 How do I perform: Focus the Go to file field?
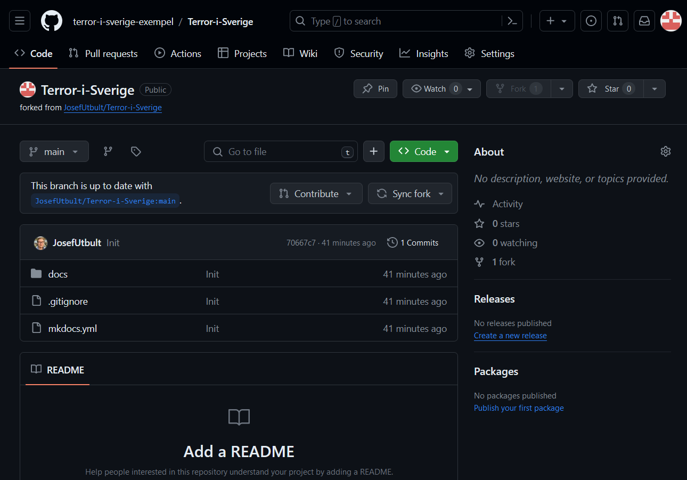tap(281, 151)
